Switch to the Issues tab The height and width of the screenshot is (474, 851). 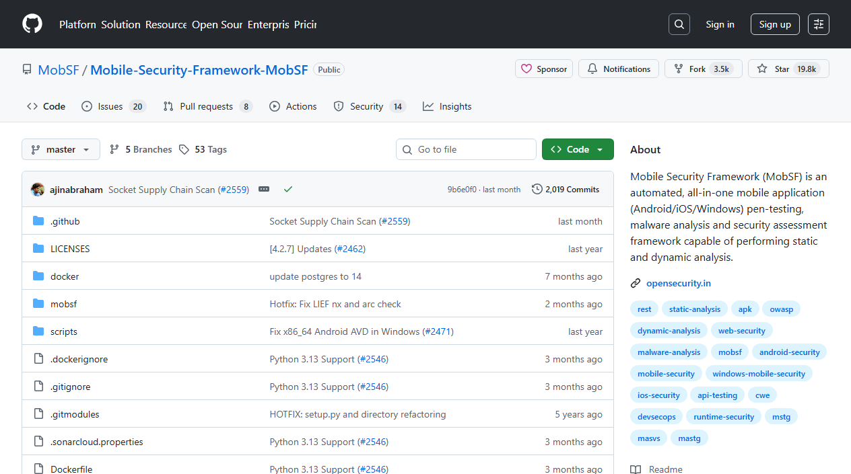click(x=113, y=106)
